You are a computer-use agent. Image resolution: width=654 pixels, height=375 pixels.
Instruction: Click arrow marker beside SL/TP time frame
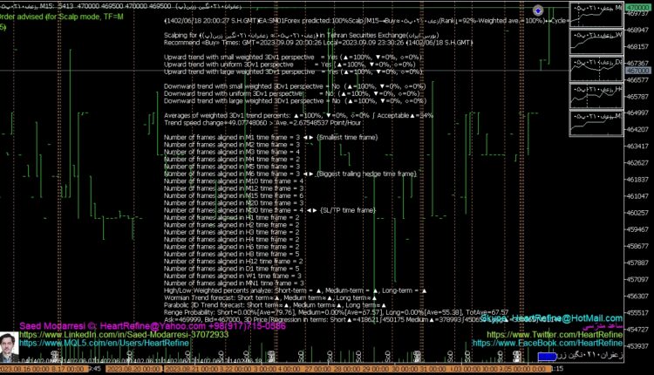pos(310,210)
